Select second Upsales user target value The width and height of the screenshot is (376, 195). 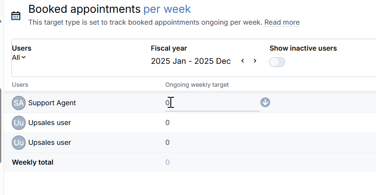167,143
